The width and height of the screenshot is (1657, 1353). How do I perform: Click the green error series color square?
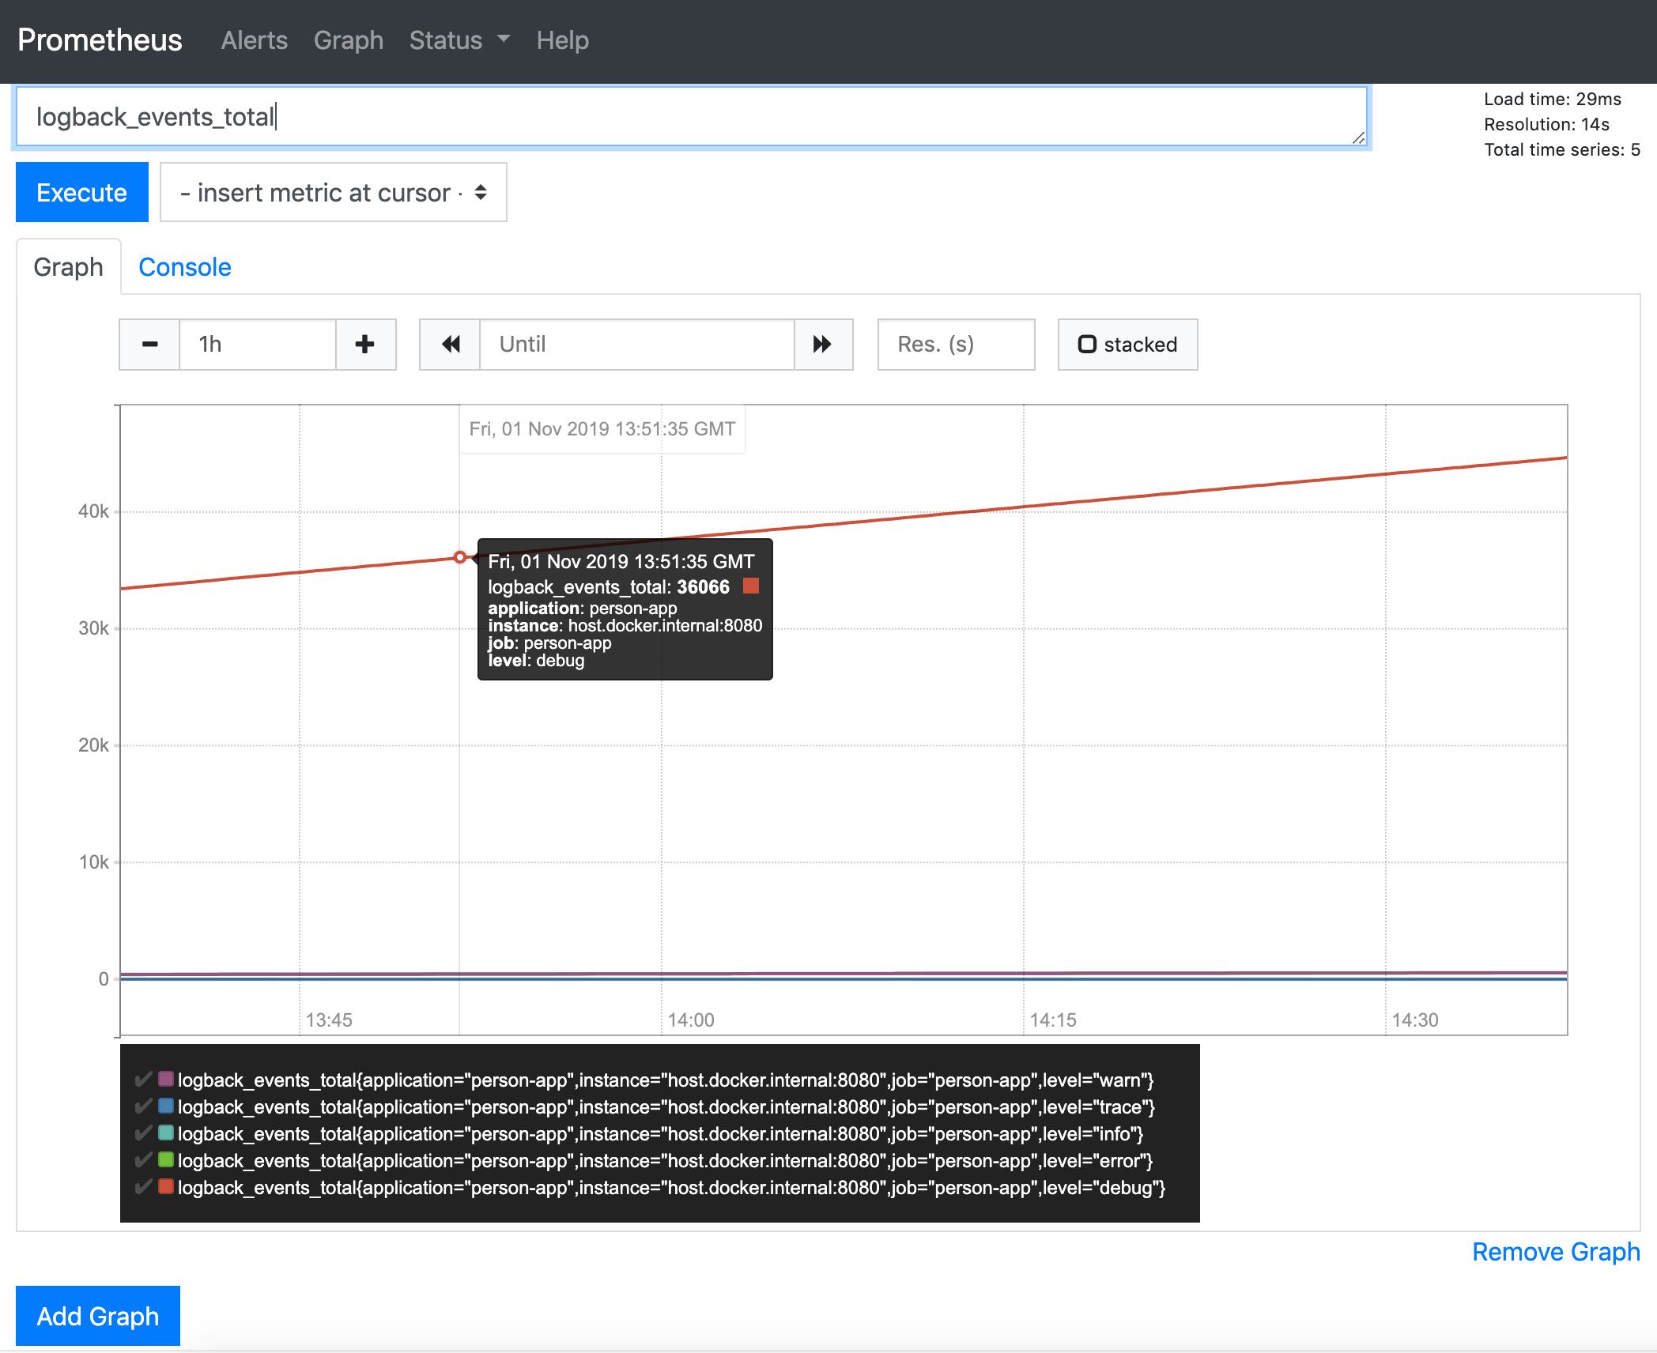(x=166, y=1160)
